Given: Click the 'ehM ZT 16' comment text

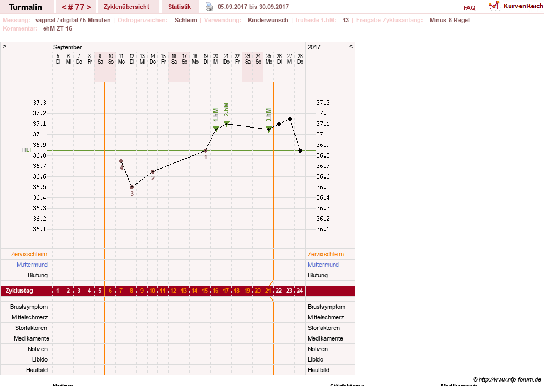Looking at the screenshot, I should tap(58, 28).
